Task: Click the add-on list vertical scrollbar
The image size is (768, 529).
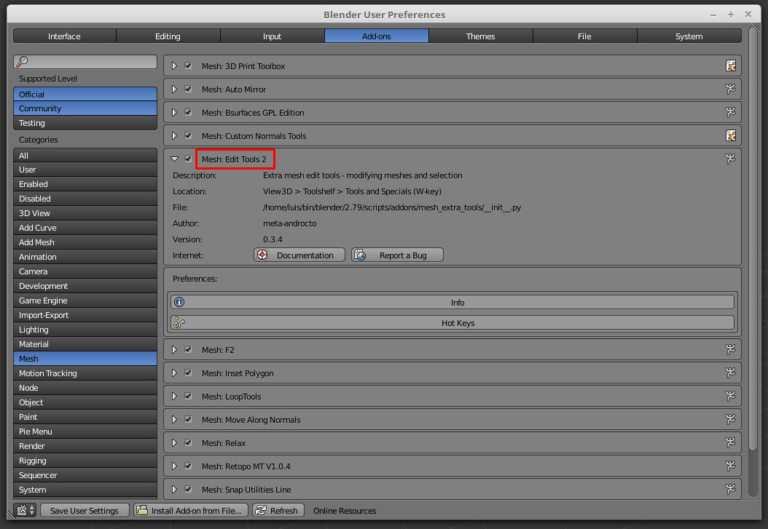Action: click(753, 238)
